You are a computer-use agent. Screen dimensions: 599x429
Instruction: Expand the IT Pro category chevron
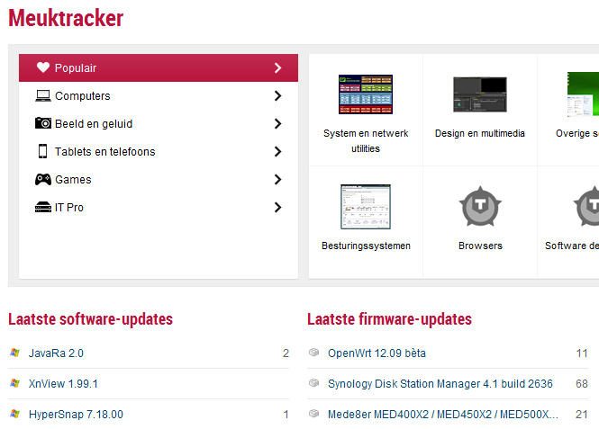(278, 207)
